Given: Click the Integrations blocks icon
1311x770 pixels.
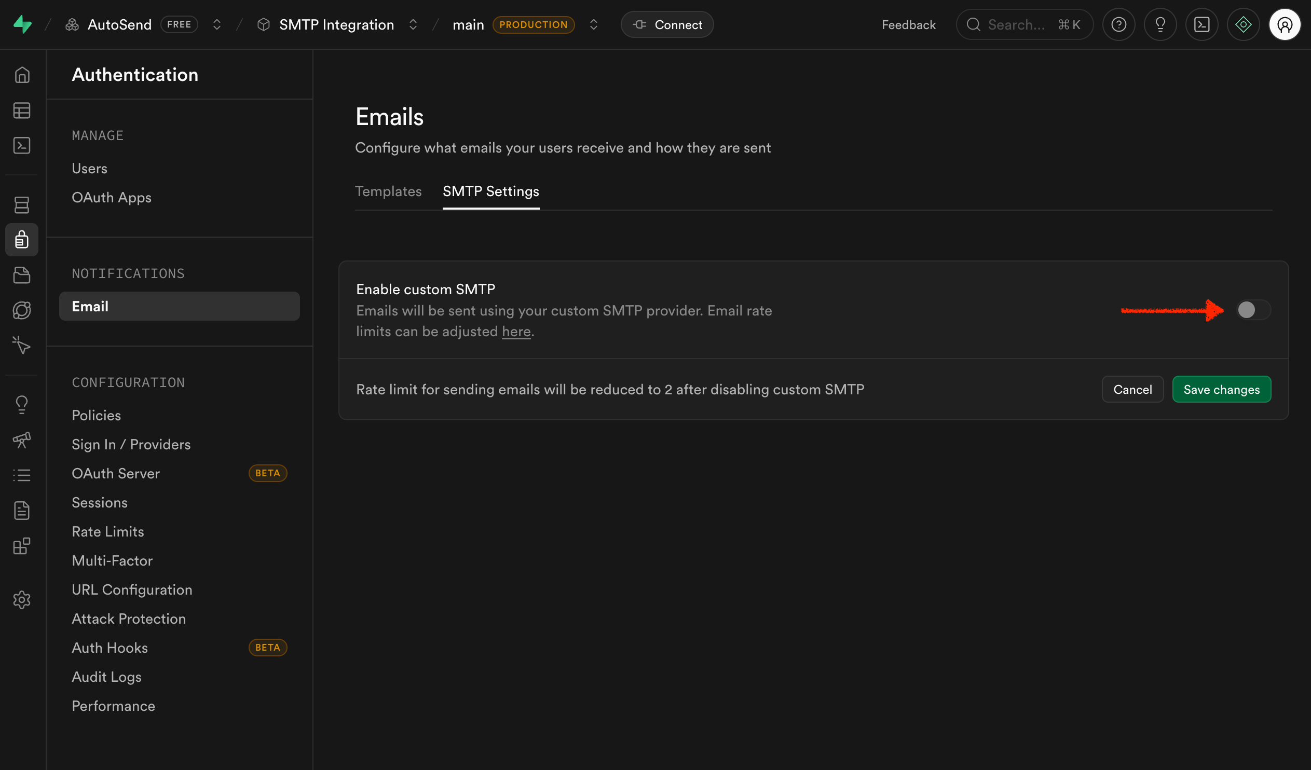Looking at the screenshot, I should coord(21,546).
